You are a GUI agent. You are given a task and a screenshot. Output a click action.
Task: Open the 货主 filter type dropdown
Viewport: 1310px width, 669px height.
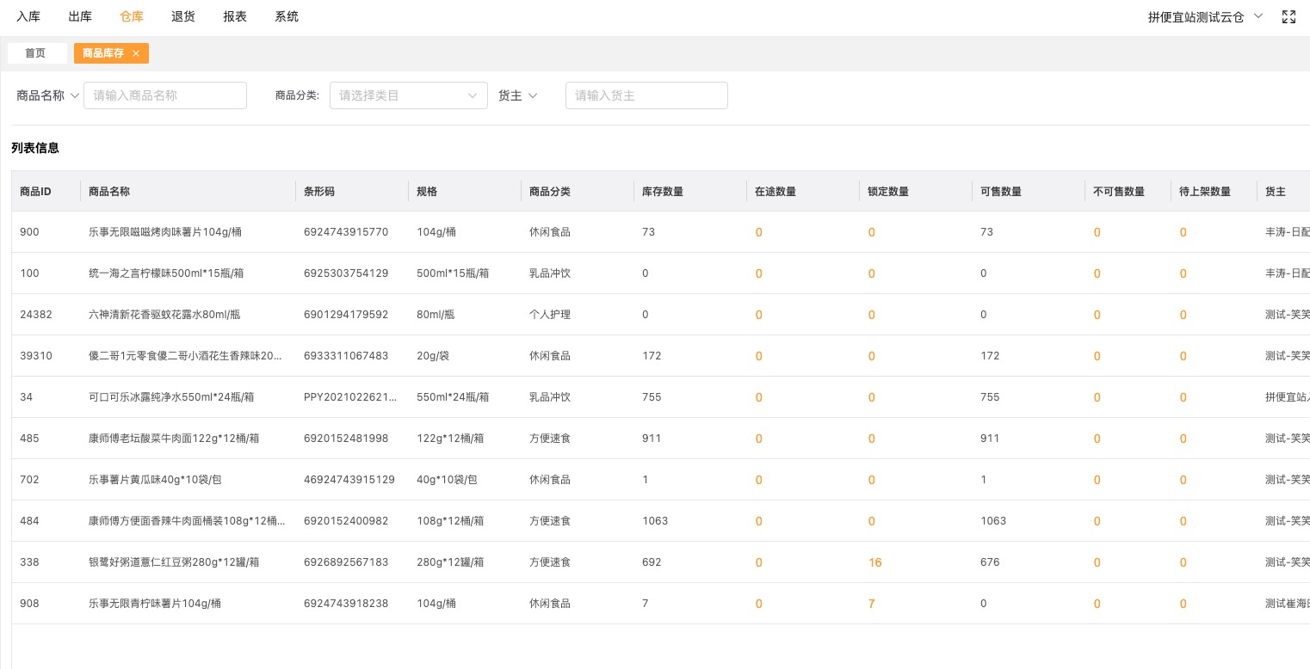(x=517, y=95)
